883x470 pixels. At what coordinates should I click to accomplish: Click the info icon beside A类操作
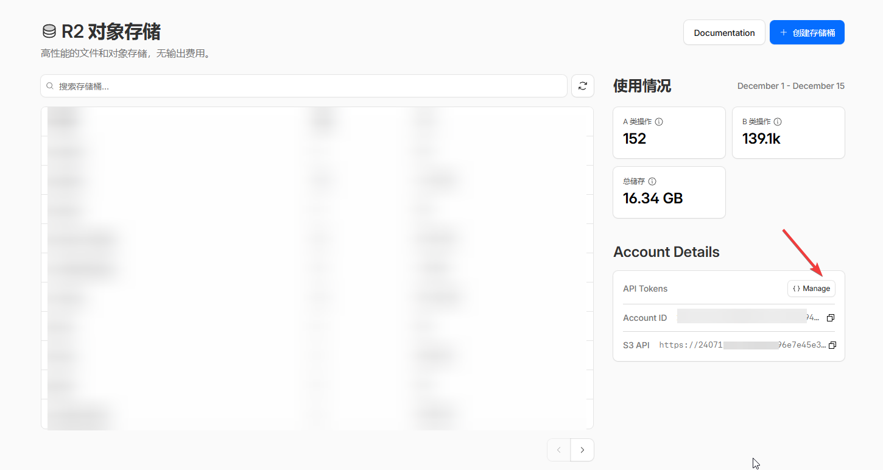[658, 122]
